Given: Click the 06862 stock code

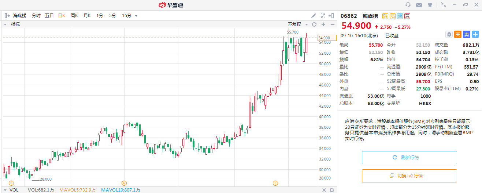Looking at the screenshot, I should point(349,16).
